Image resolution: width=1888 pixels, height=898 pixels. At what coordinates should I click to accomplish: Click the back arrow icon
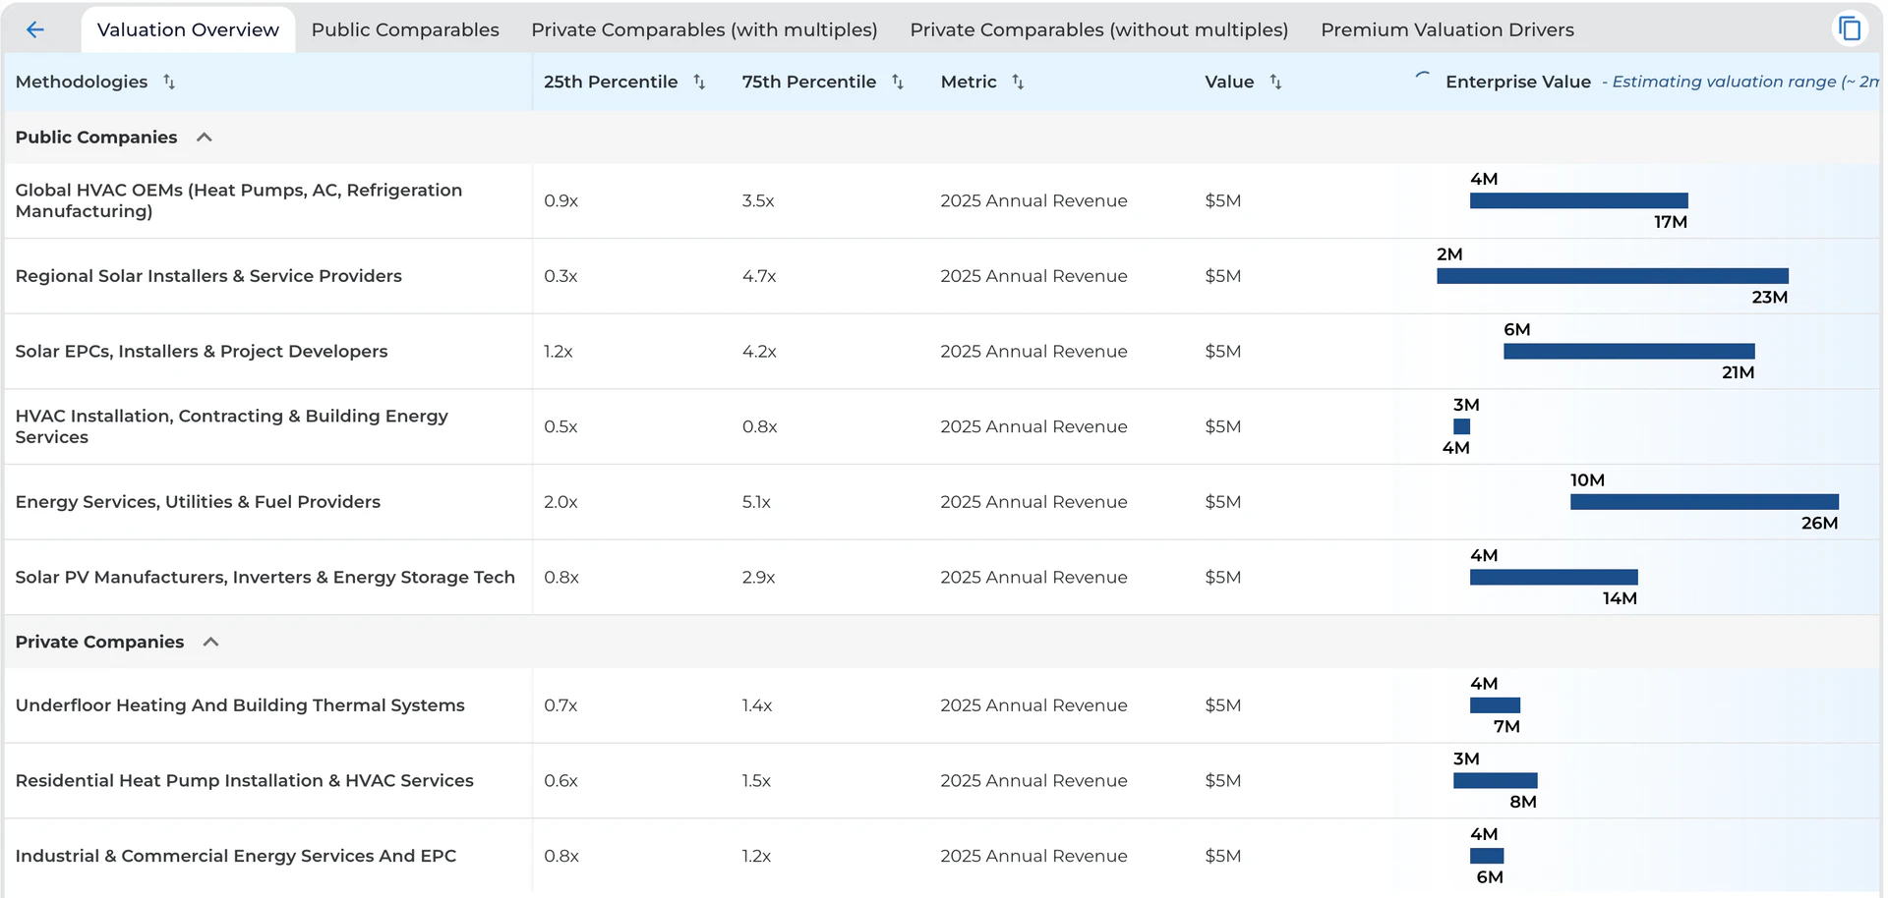tap(35, 29)
